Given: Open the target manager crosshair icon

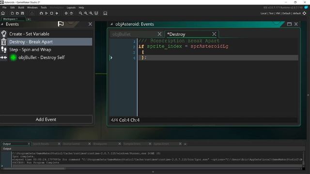Looking at the screenshot, I should pos(305,13).
